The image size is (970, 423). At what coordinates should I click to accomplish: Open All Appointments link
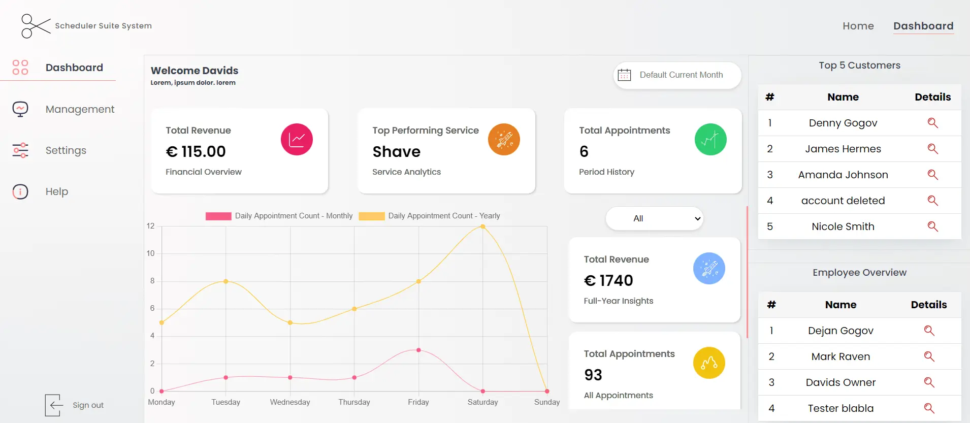coord(618,395)
